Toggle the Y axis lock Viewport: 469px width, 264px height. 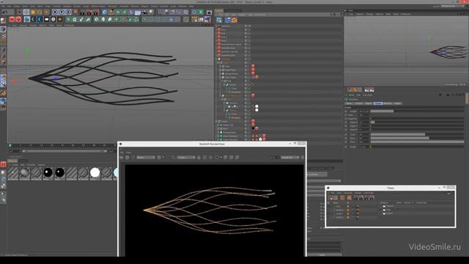pos(62,12)
